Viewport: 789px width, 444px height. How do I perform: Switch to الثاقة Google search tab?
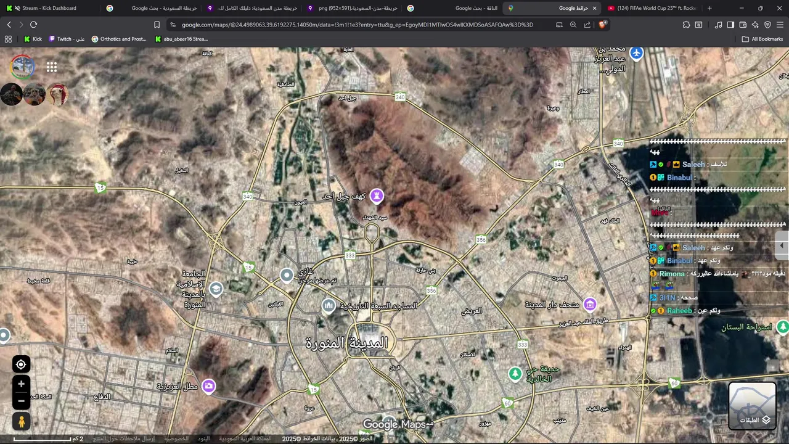(452, 8)
